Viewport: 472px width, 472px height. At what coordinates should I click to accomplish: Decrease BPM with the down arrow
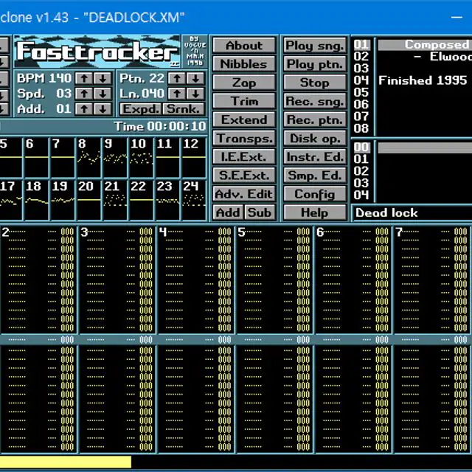103,79
